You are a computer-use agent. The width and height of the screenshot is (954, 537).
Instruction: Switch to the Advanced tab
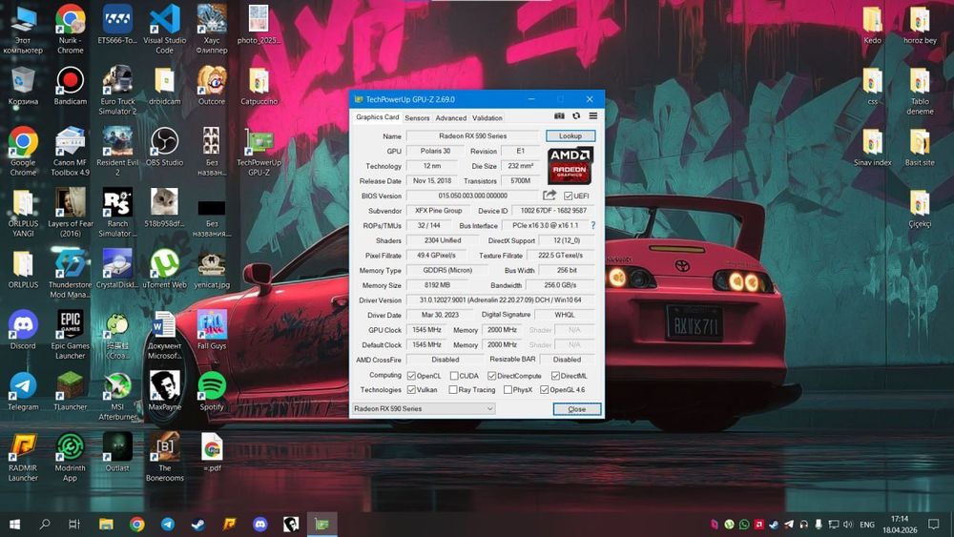pos(451,118)
